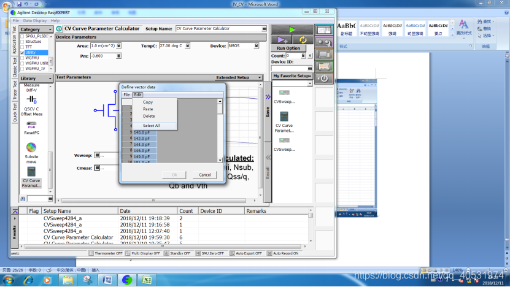Viewport: 510px width, 287px height.
Task: Select the Tracer Test side tab
Action: 15,90
